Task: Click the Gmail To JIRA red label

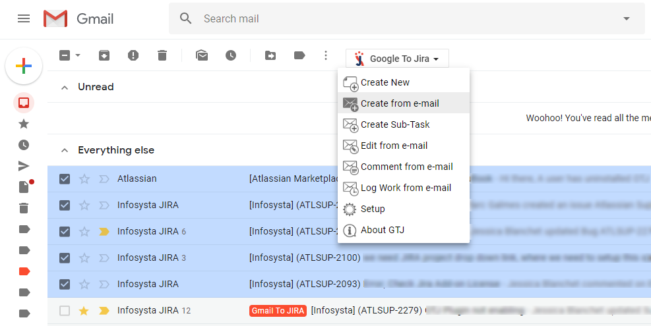Action: (277, 310)
